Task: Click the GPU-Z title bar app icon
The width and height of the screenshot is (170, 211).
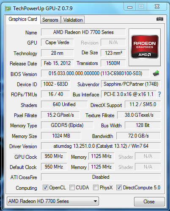Action: (8, 8)
